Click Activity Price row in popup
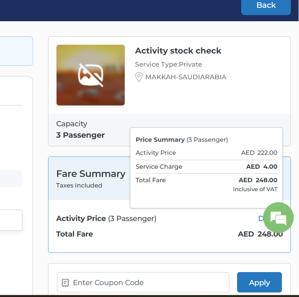 coord(156,153)
